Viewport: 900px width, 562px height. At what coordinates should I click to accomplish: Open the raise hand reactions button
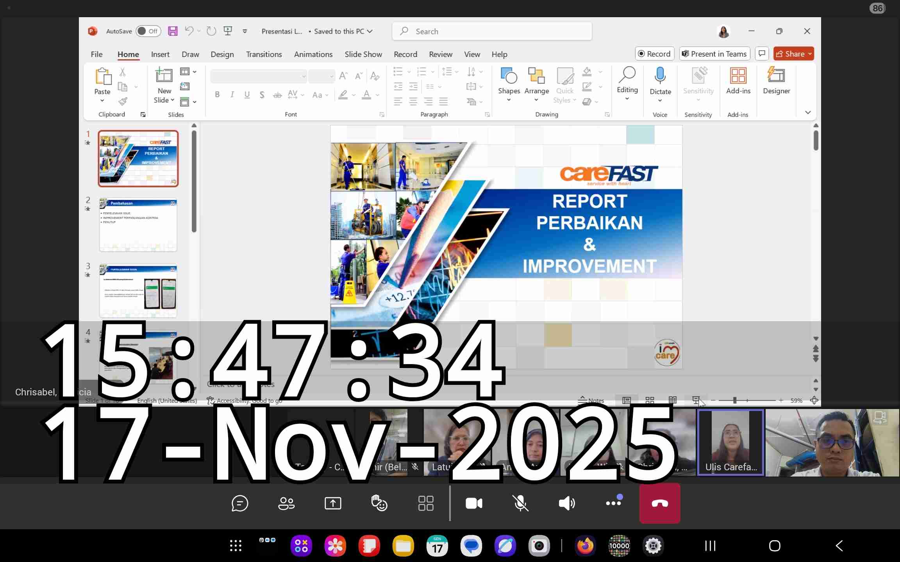click(x=379, y=503)
